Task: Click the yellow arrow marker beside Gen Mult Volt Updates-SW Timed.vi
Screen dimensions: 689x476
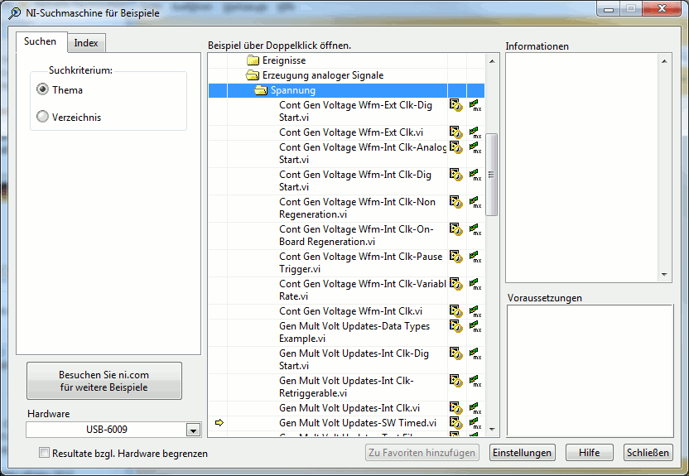Action: pyautogui.click(x=219, y=422)
